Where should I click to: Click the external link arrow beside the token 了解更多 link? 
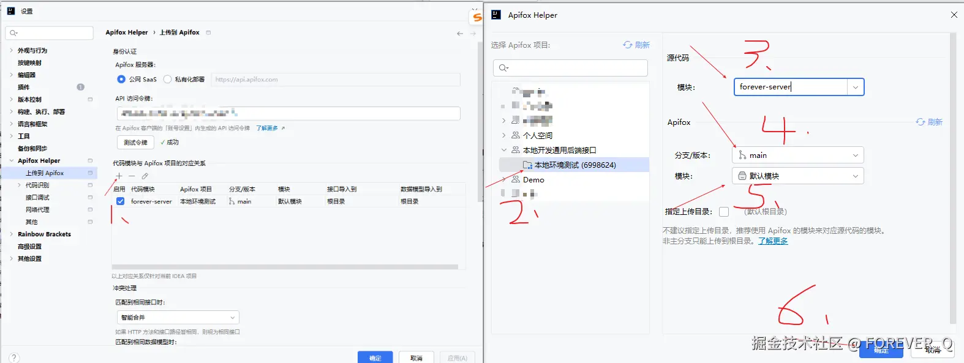tap(283, 128)
